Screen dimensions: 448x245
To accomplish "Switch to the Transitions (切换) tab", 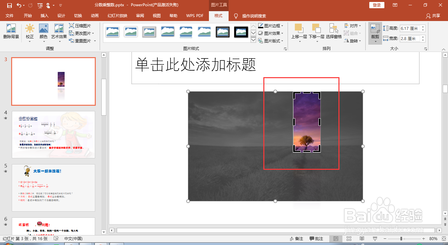I will tap(78, 16).
